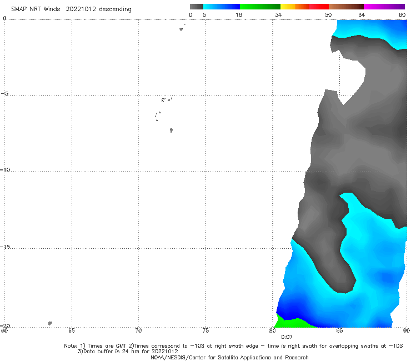Image resolution: width=411 pixels, height=361 pixels.
Task: Click the red segment of the color bar
Action: (319, 7)
